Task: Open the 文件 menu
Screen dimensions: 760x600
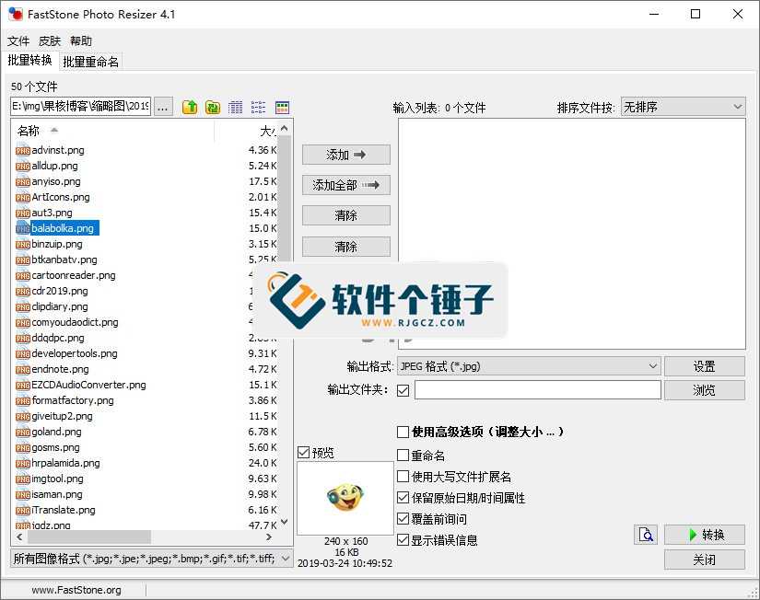Action: [18, 41]
